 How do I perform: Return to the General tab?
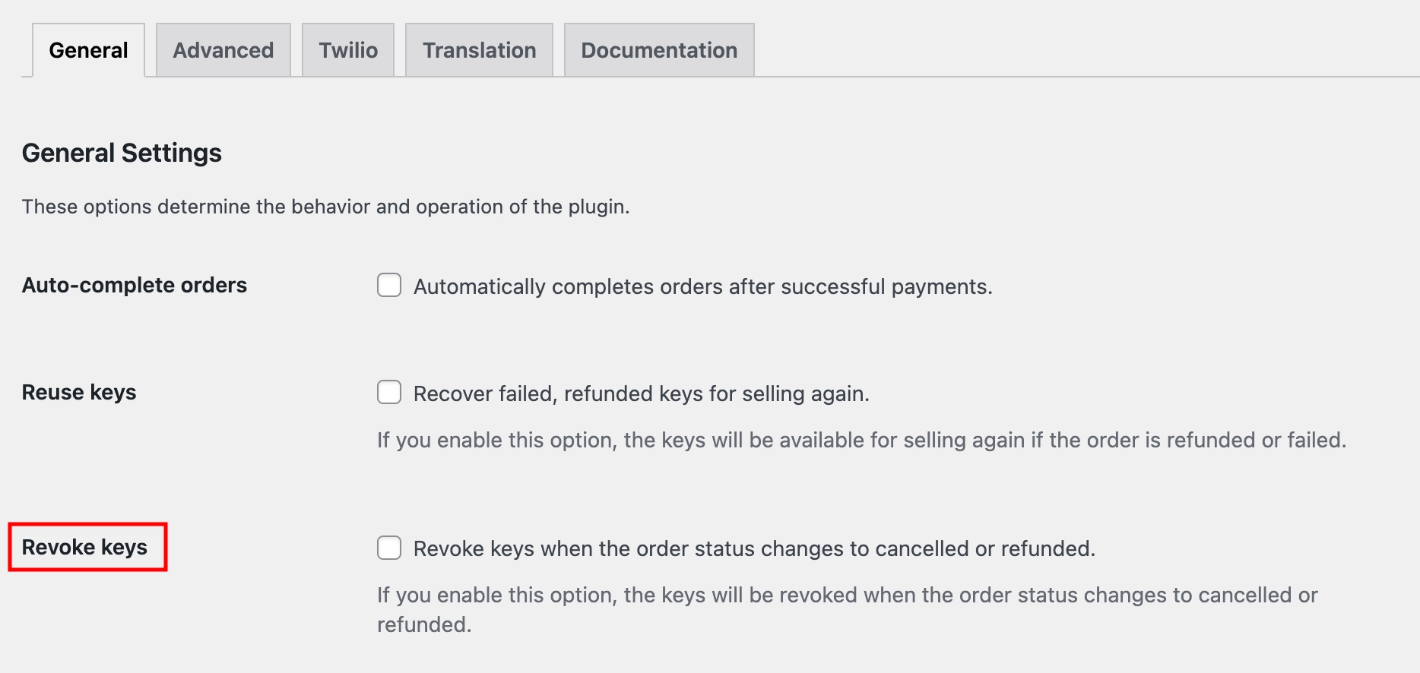click(87, 49)
